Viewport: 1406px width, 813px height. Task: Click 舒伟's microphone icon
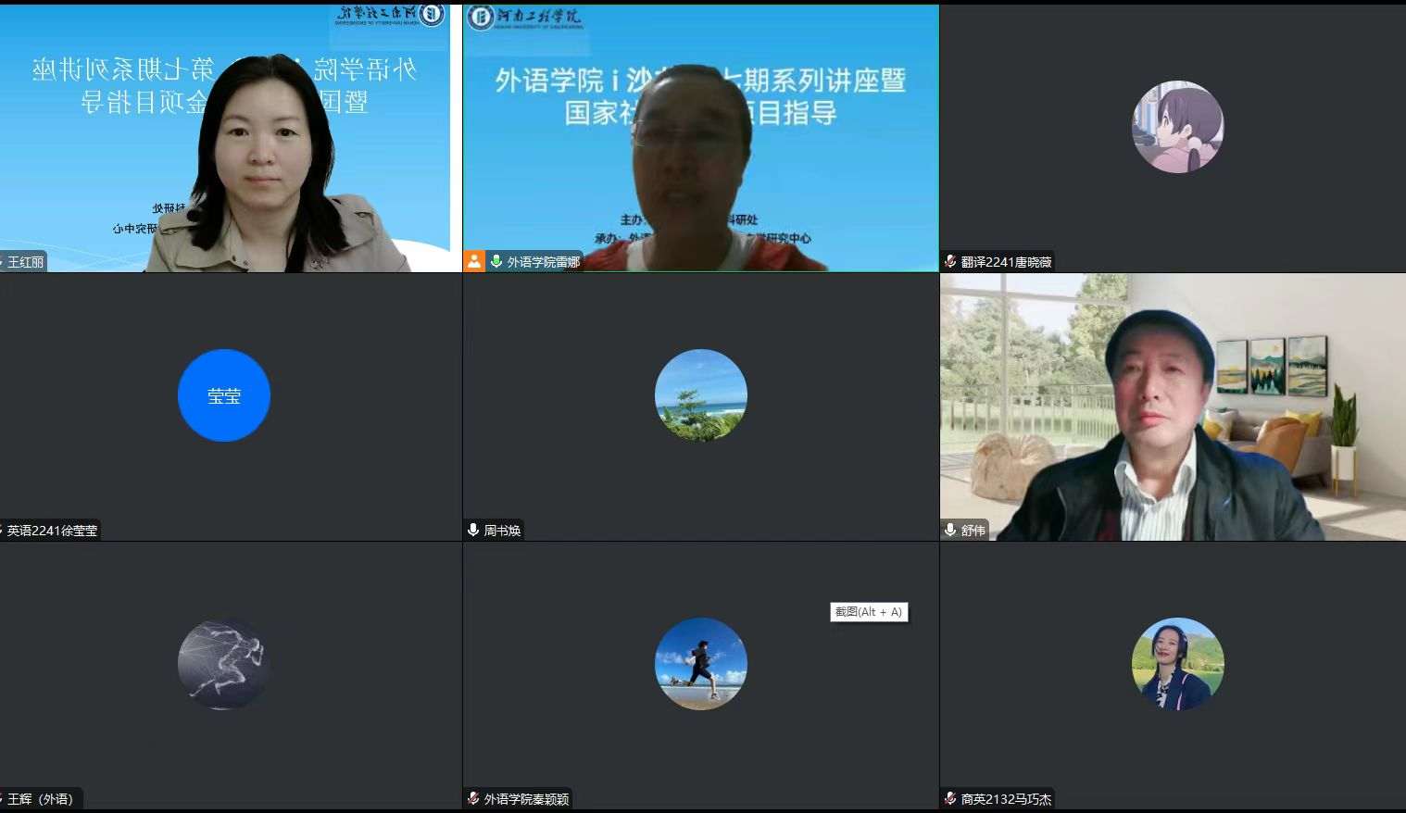(x=950, y=531)
